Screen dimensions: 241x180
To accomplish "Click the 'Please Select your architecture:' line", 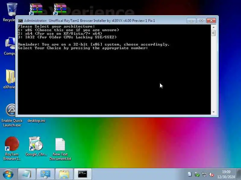I will pyautogui.click(x=56, y=26).
